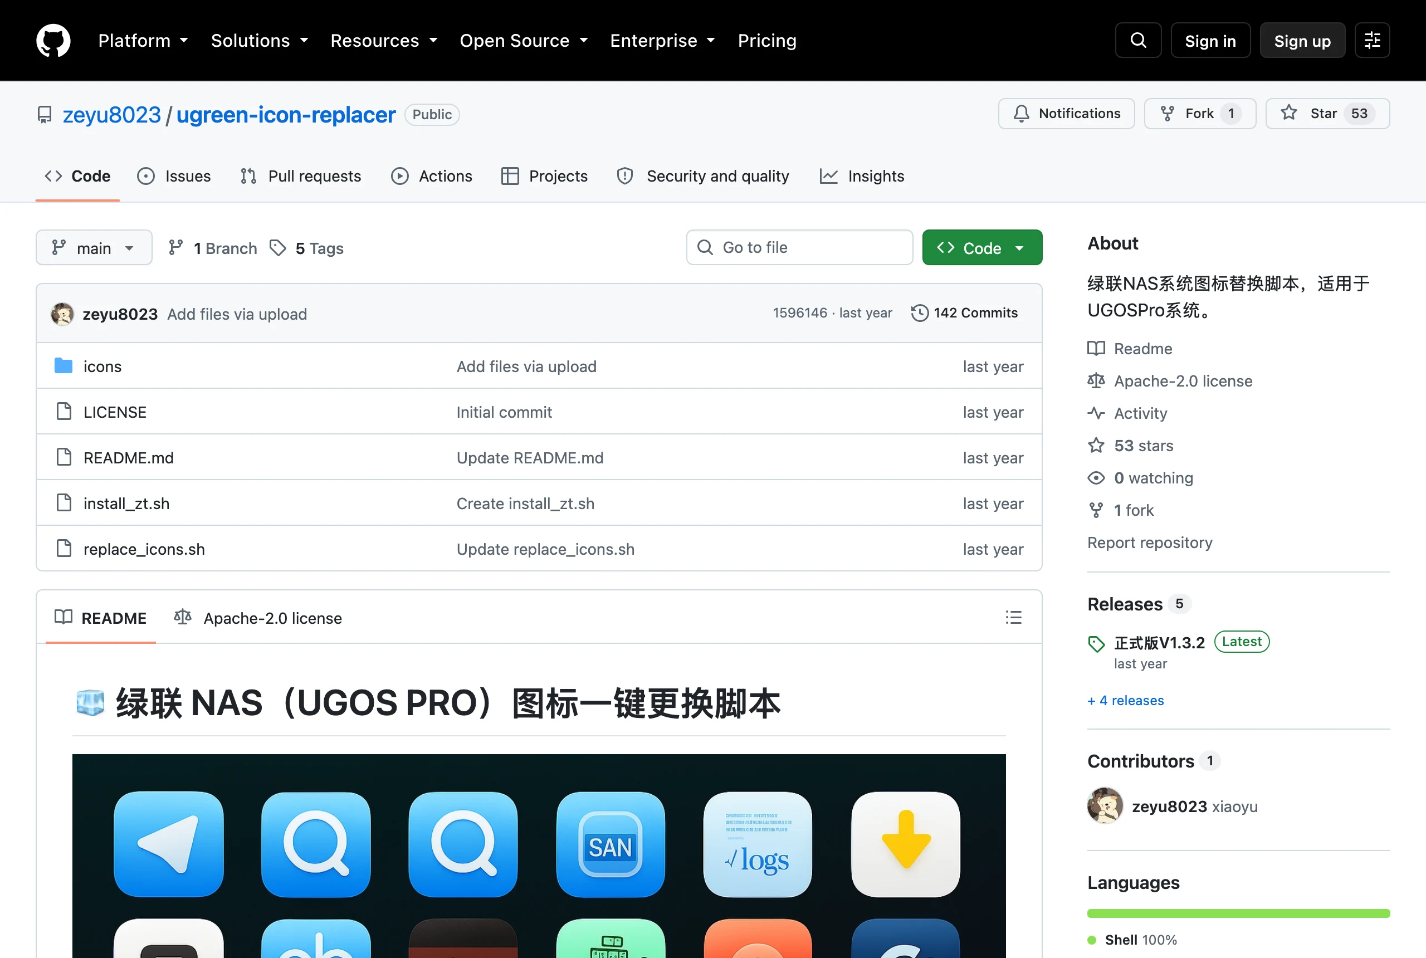
Task: Open the zeyu8023 owner link
Action: tap(112, 115)
